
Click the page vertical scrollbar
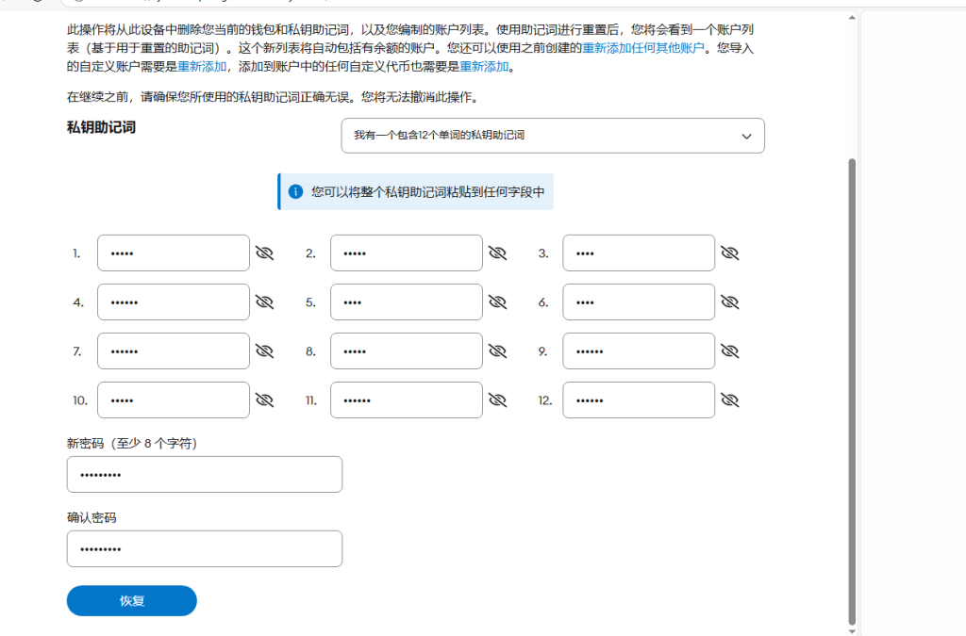pos(852,377)
